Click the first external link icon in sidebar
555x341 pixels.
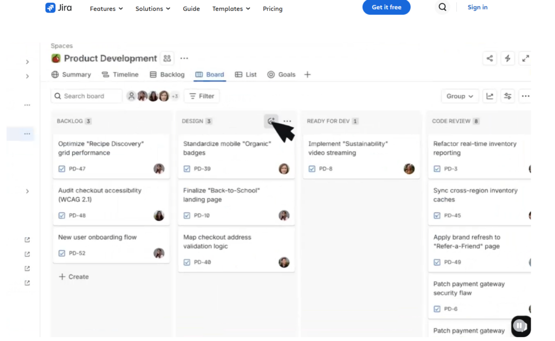point(27,240)
